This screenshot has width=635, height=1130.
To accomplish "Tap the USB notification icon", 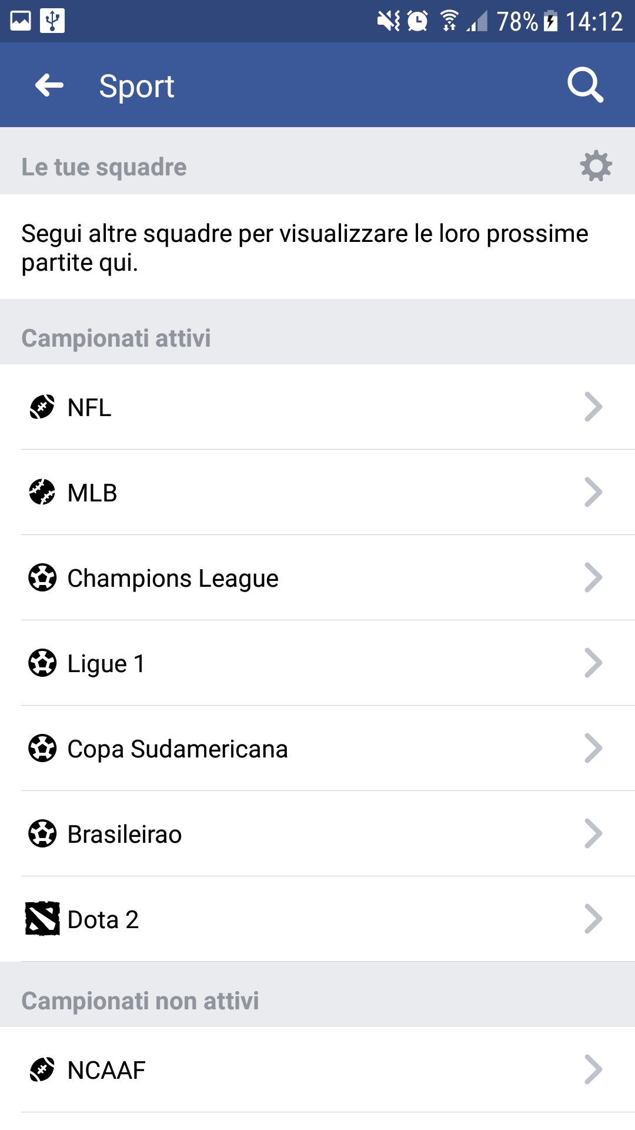I will [x=52, y=21].
